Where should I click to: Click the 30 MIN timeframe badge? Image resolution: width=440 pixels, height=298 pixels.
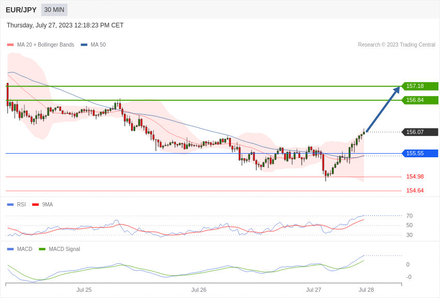54,10
